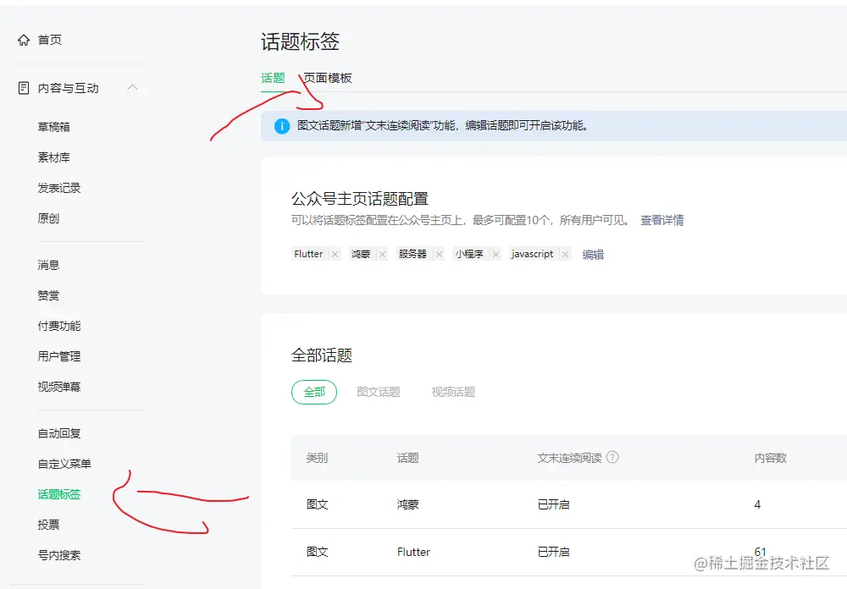Open 赞赏 in the sidebar
Image resolution: width=847 pixels, height=589 pixels.
coord(48,295)
